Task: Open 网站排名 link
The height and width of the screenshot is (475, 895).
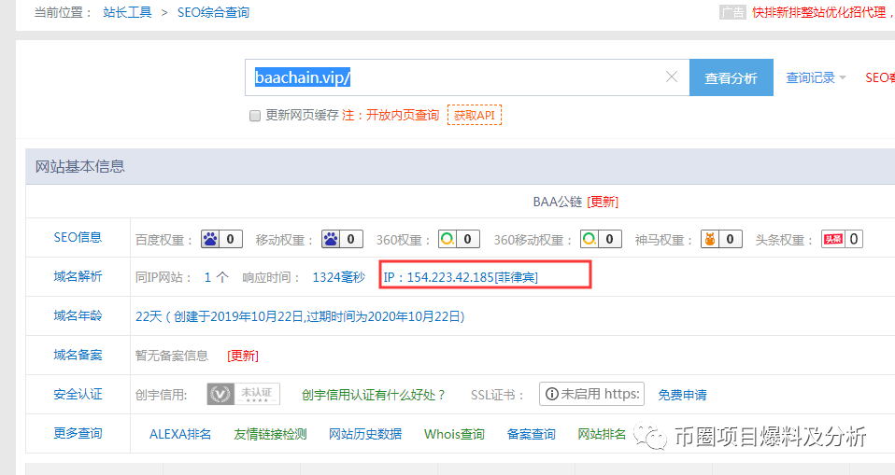Action: tap(602, 435)
